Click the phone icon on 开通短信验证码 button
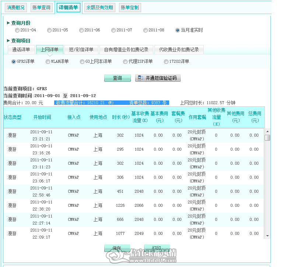Image resolution: width=283 pixels, height=267 pixels. 140,78
